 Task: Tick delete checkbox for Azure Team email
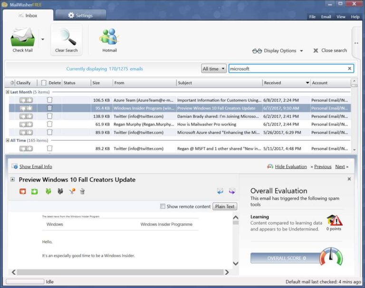[x=49, y=100]
